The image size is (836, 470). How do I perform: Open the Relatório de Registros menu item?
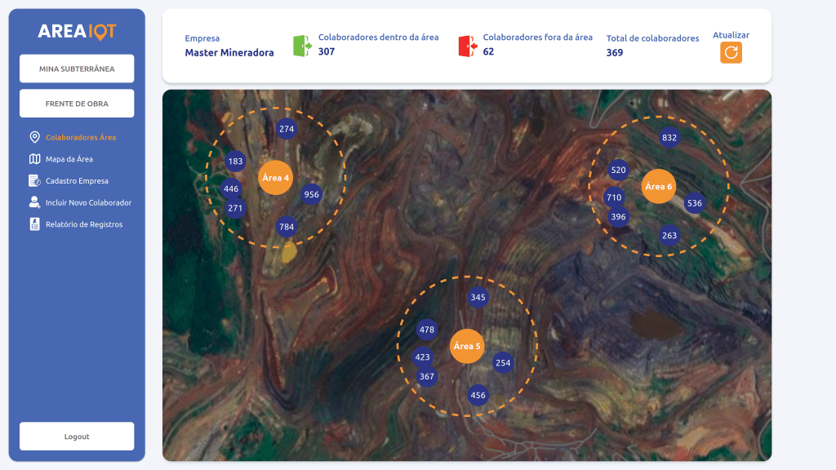(x=84, y=224)
